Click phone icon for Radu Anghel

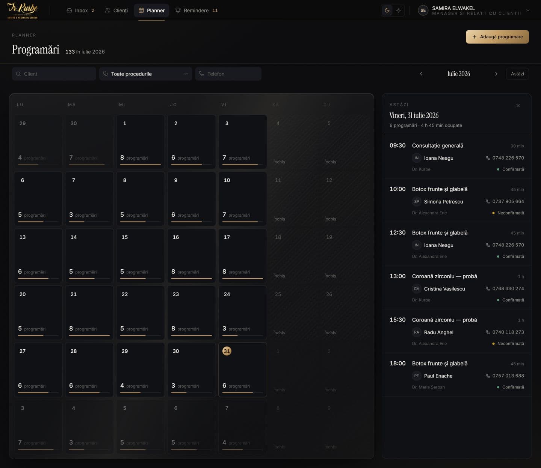coord(488,332)
